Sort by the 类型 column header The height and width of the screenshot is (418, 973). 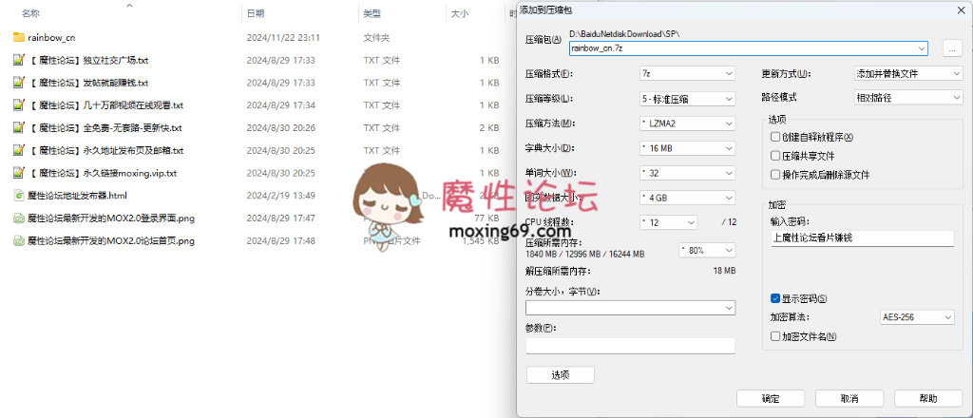click(372, 13)
